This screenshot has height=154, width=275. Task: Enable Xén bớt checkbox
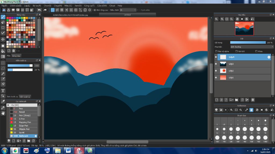click(x=236, y=51)
